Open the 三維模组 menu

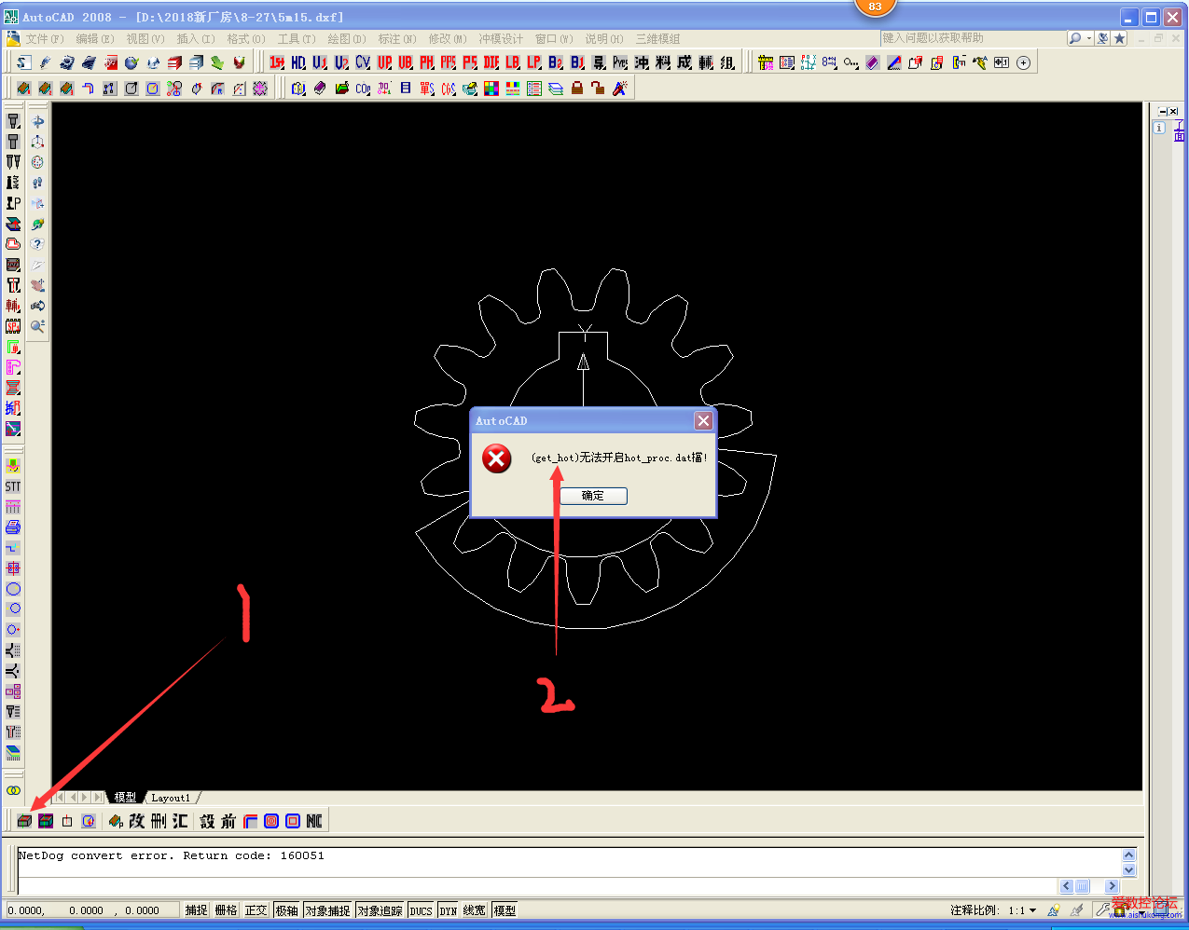(657, 39)
